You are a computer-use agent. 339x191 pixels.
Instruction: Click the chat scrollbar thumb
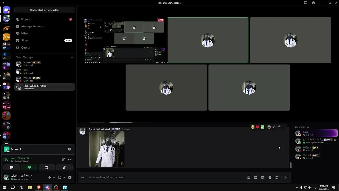(291, 165)
